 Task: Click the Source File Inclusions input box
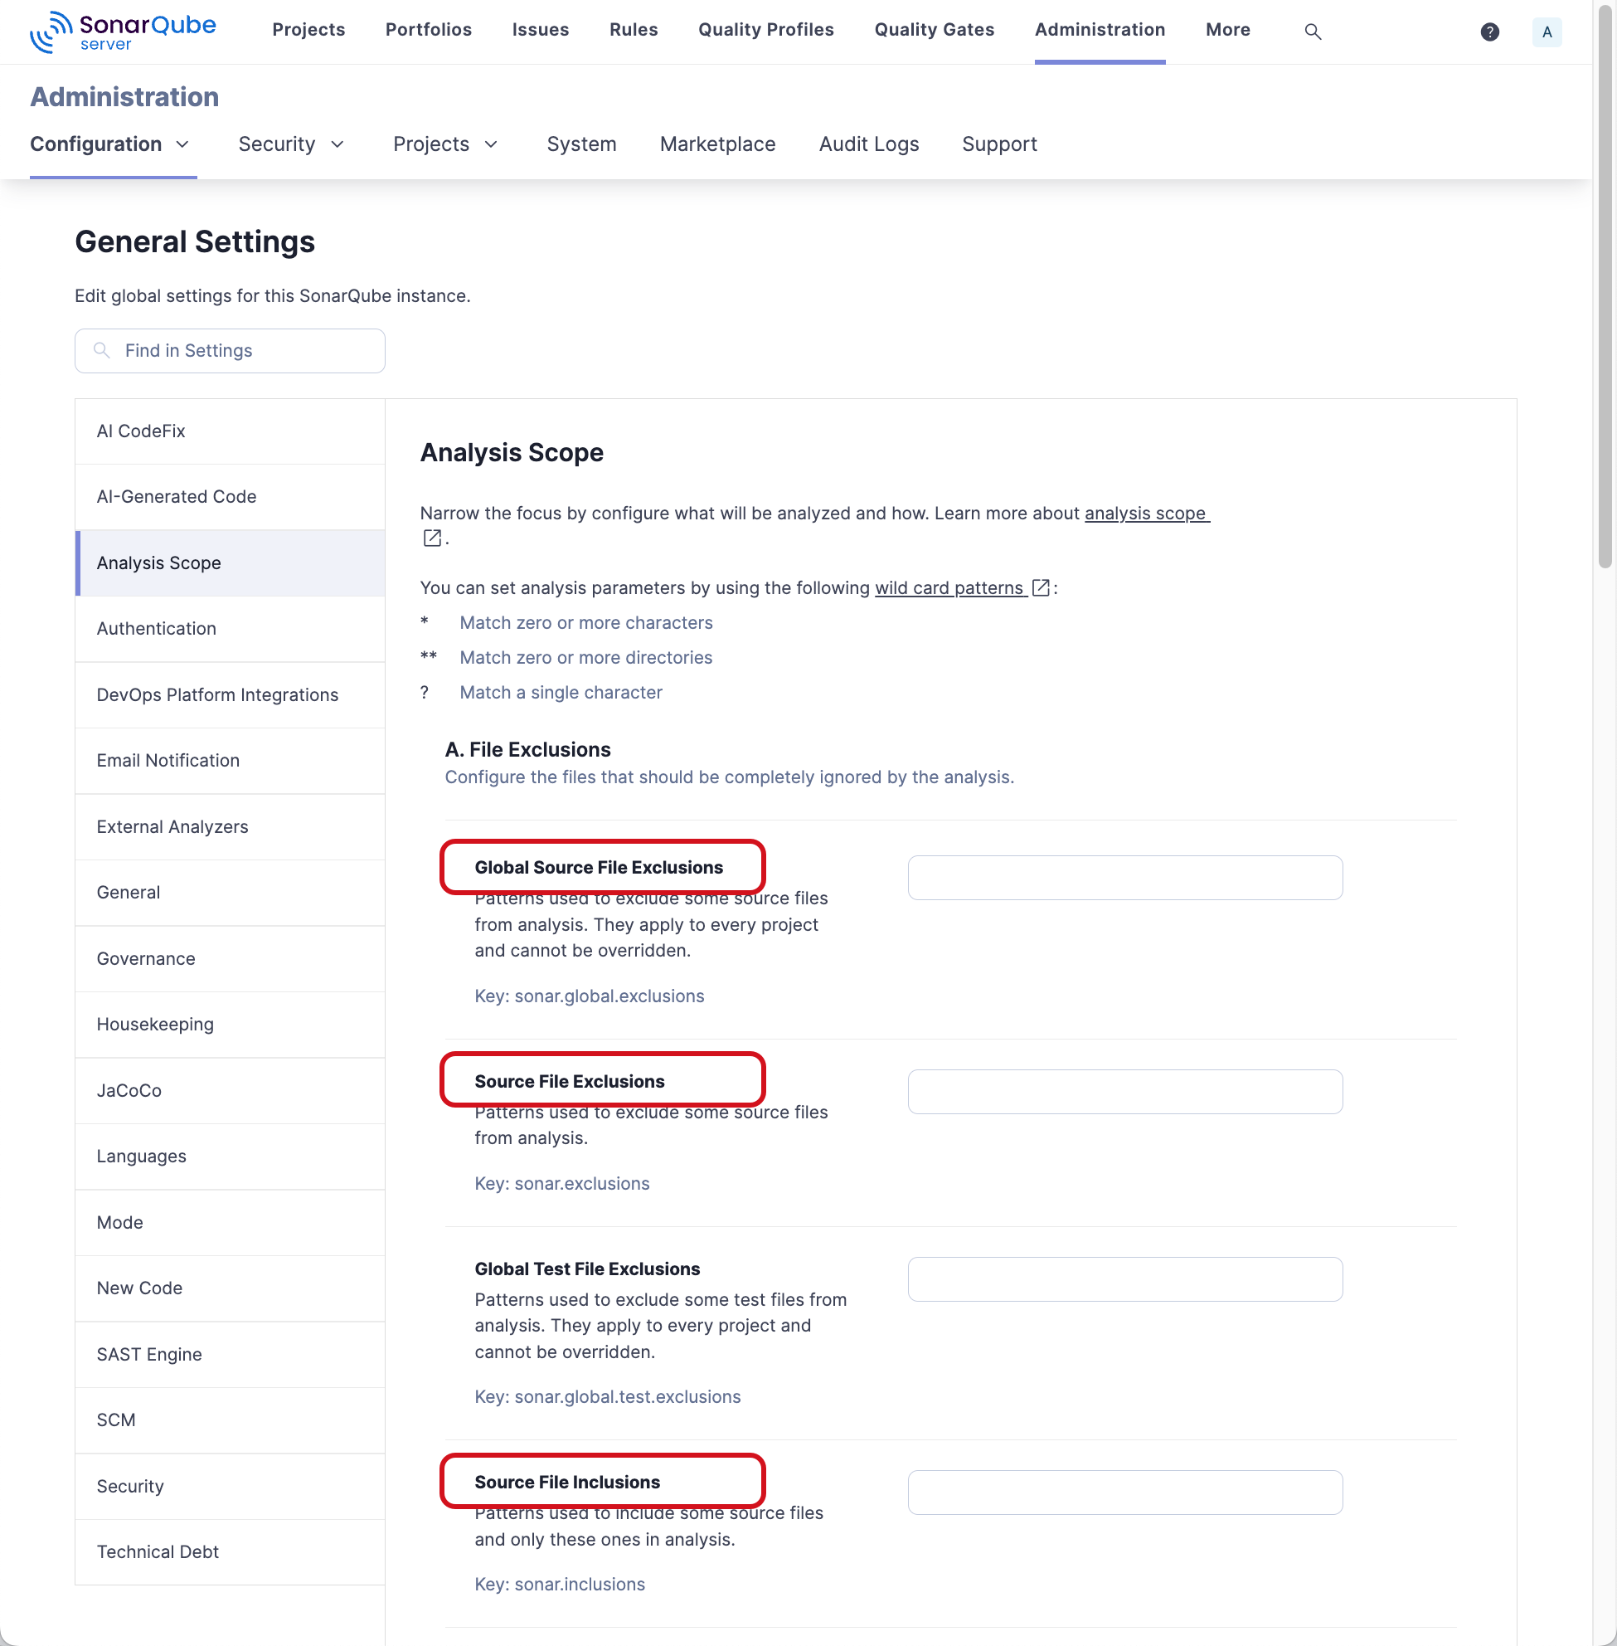1124,1493
